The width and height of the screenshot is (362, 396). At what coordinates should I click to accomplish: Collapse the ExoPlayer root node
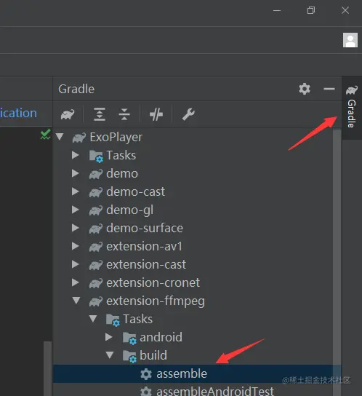point(60,137)
